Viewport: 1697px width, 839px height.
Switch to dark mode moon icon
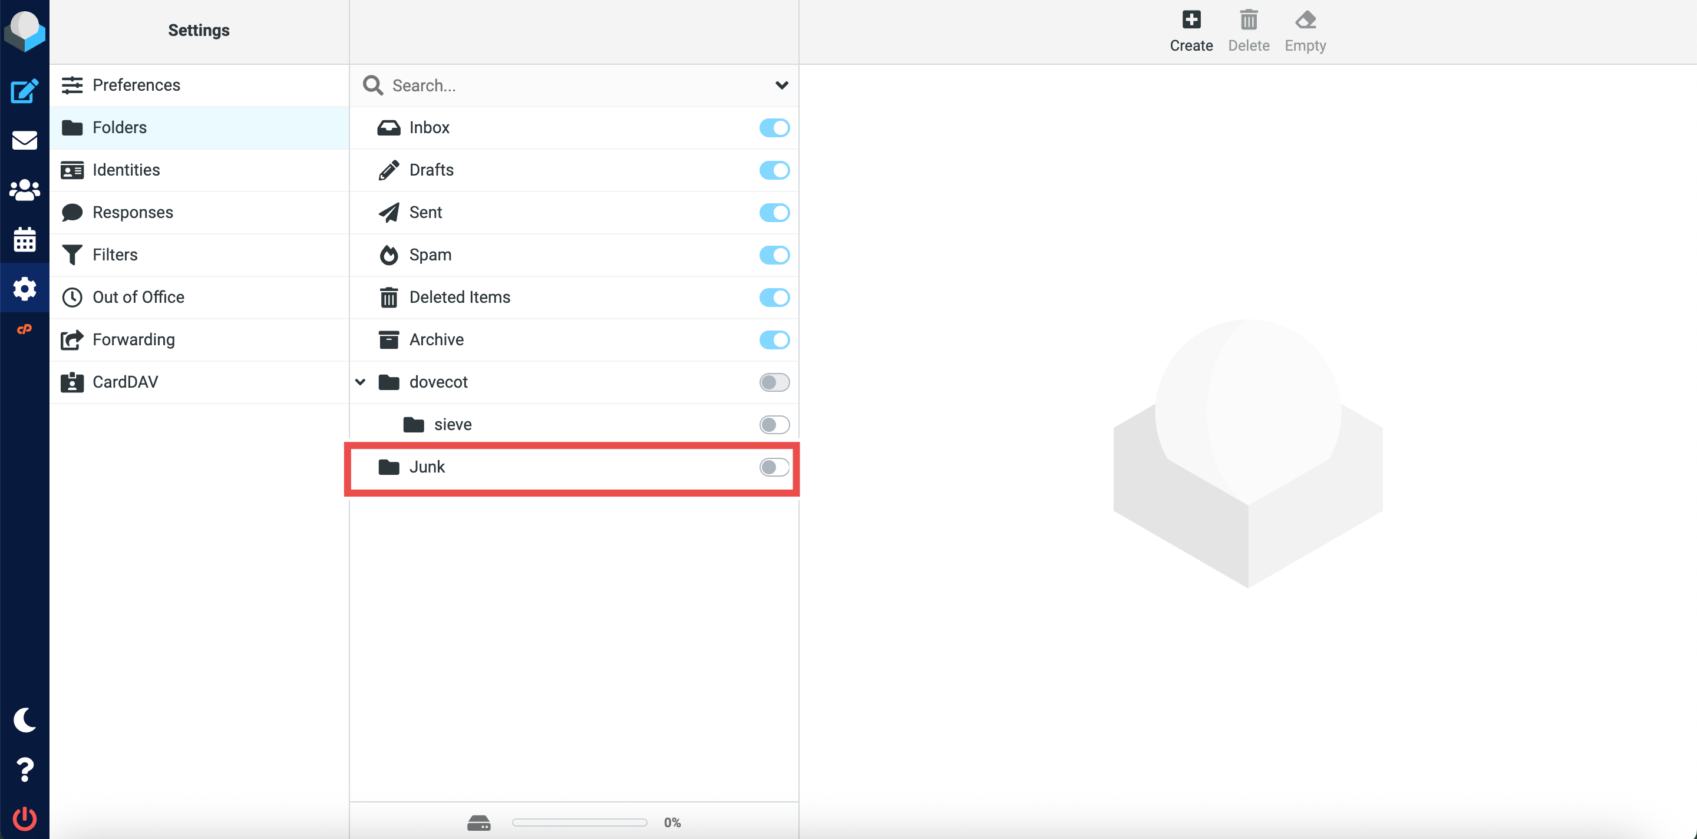point(24,720)
